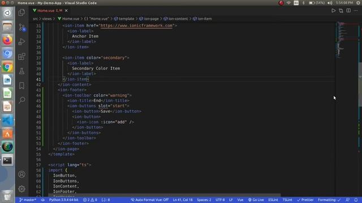
Task: Click the Spaces: 2 indentation setting
Action: coord(204,200)
